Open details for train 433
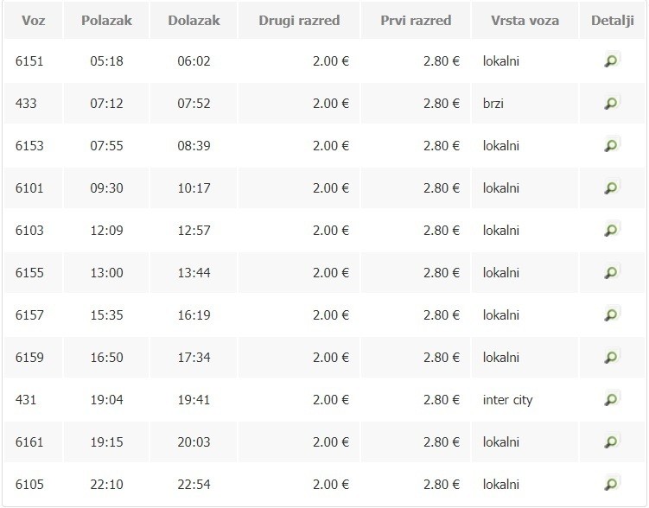Screen dimensions: 649x508 coord(611,104)
